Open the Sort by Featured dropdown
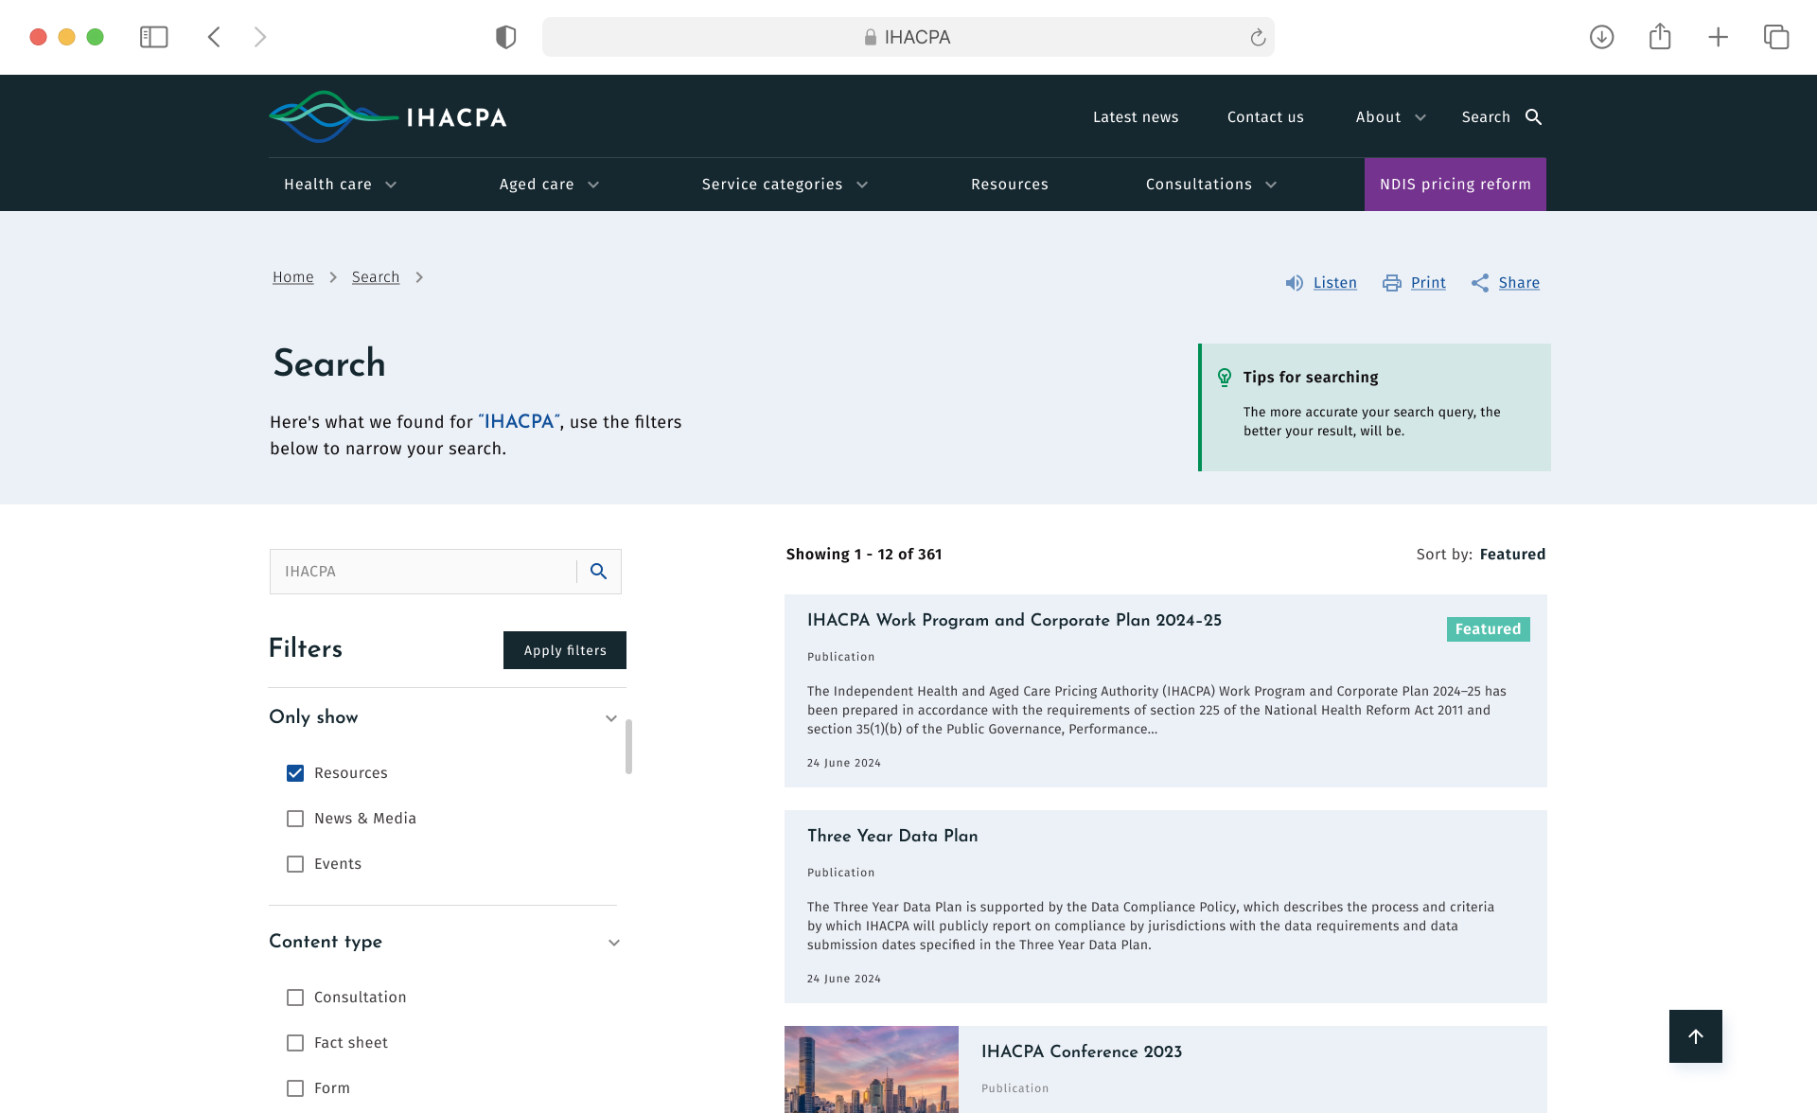 coord(1511,555)
